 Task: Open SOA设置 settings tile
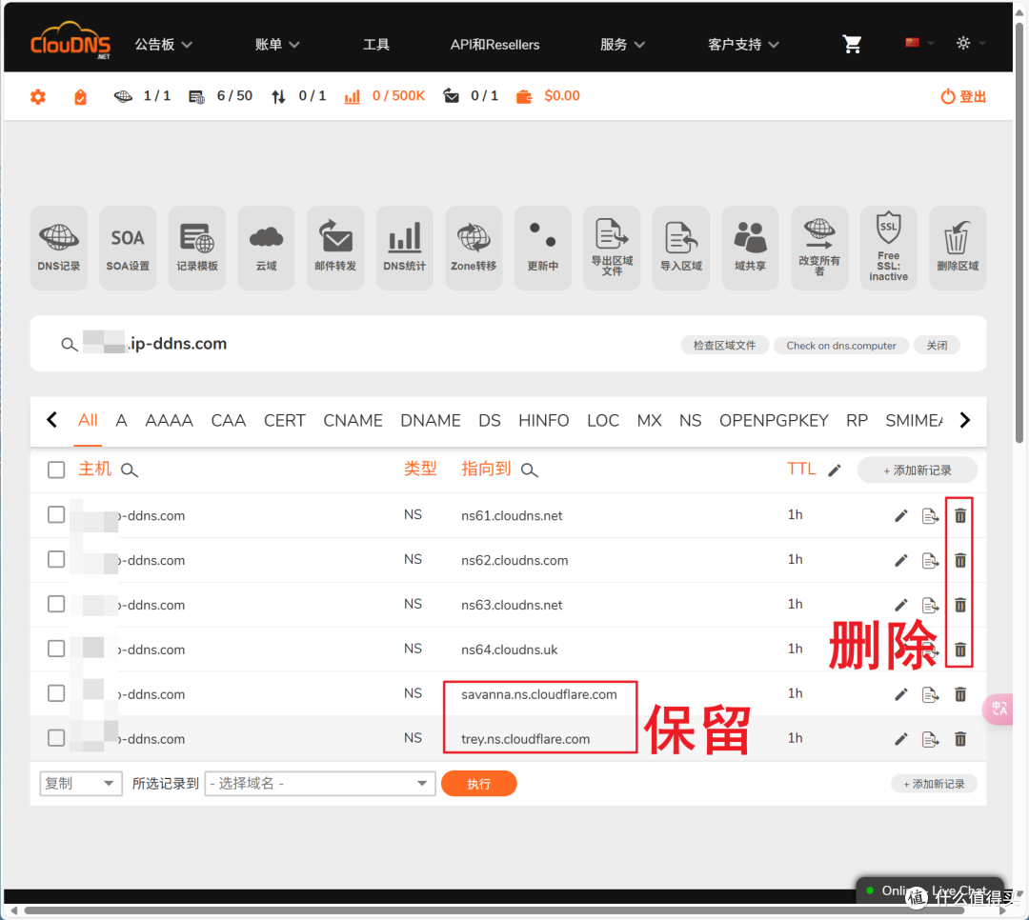[x=128, y=248]
